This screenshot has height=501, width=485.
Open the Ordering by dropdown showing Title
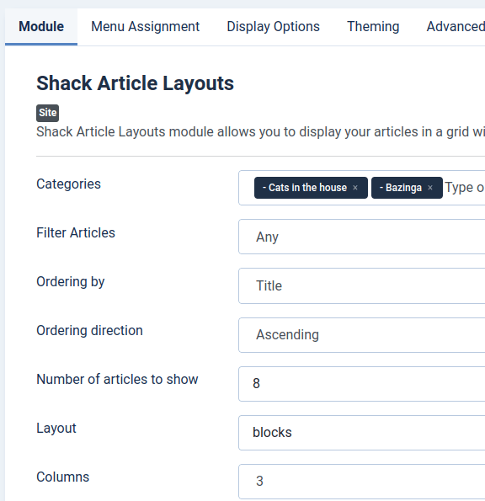point(362,285)
